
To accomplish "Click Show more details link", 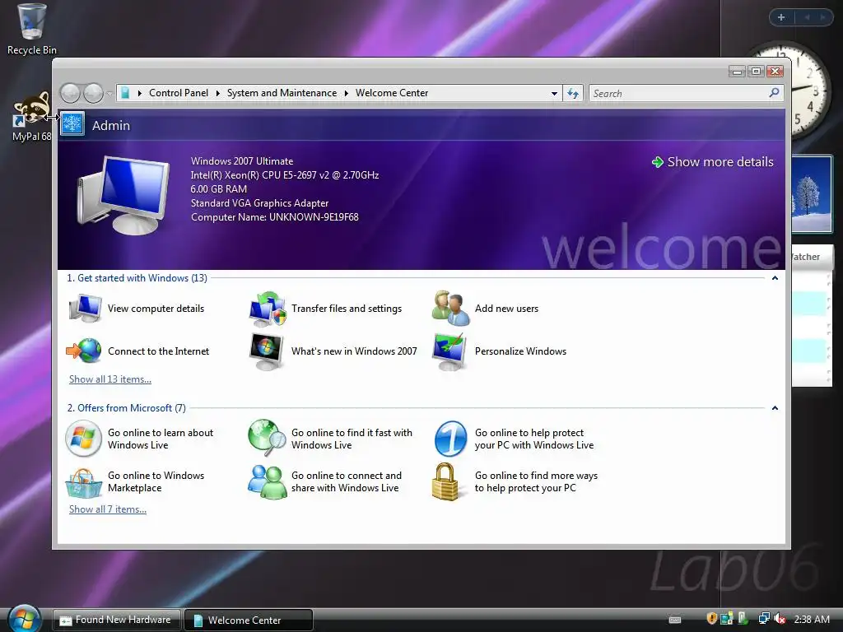I will click(x=713, y=162).
